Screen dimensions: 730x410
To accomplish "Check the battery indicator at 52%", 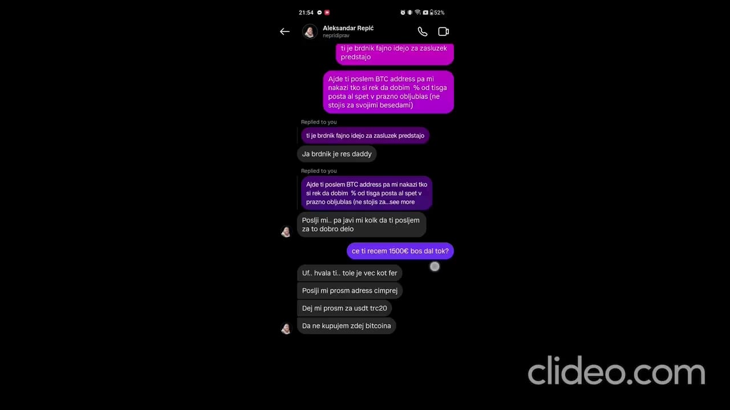I will tap(437, 13).
